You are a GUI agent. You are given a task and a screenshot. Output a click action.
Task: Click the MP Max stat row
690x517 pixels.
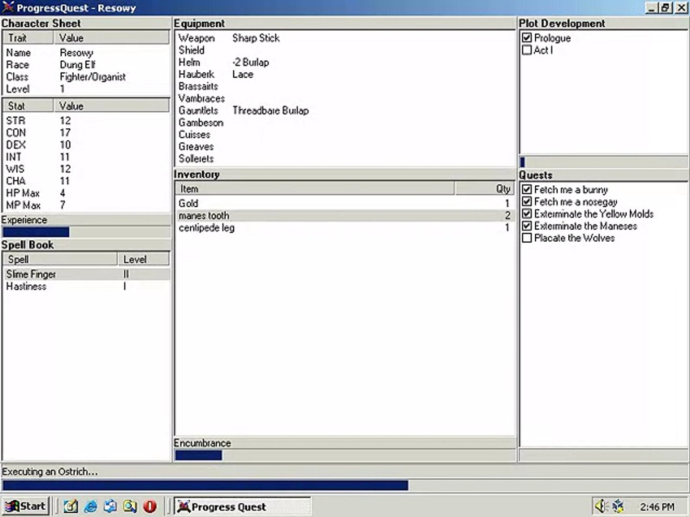pyautogui.click(x=87, y=205)
